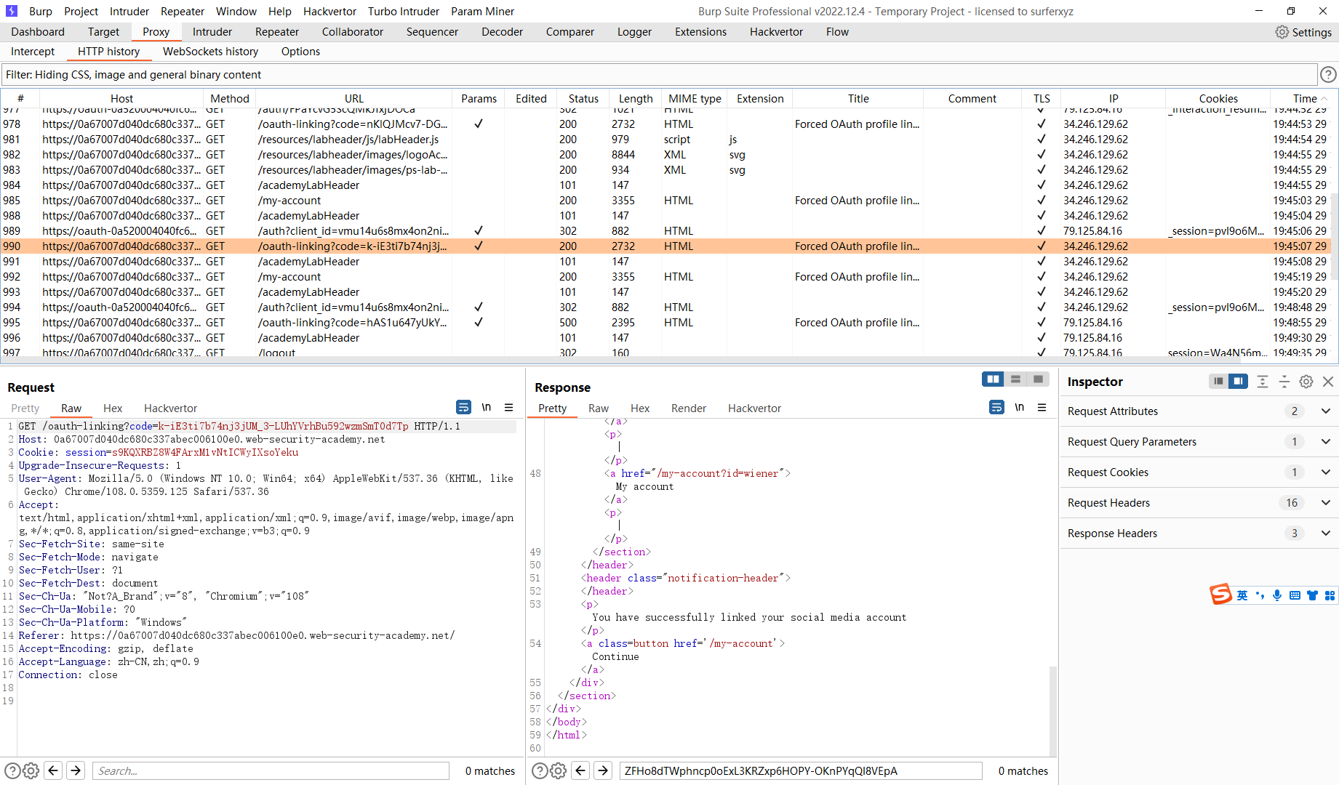Screen dimensions: 1339x785
Task: Switch to the WebSockets history tab
Action: pos(210,51)
